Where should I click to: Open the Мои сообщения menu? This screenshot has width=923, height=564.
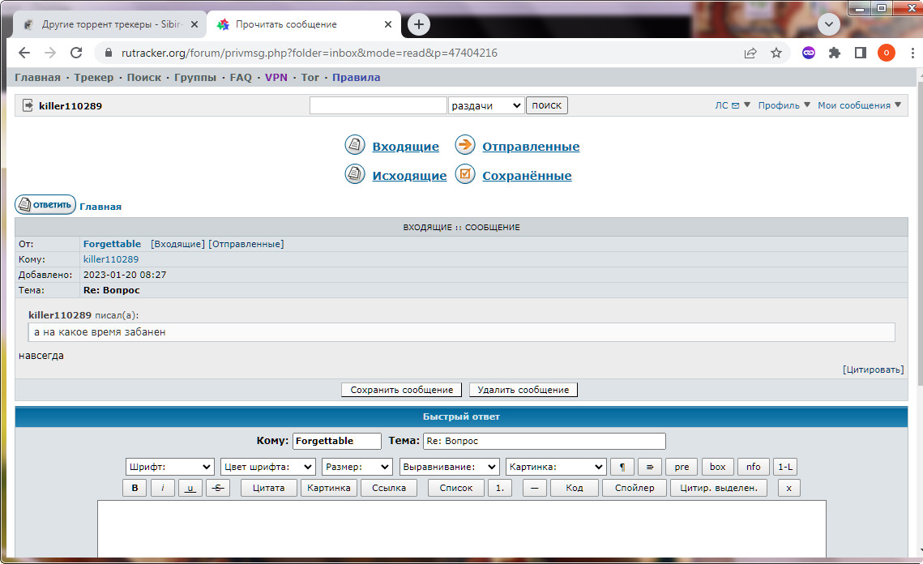click(x=859, y=105)
